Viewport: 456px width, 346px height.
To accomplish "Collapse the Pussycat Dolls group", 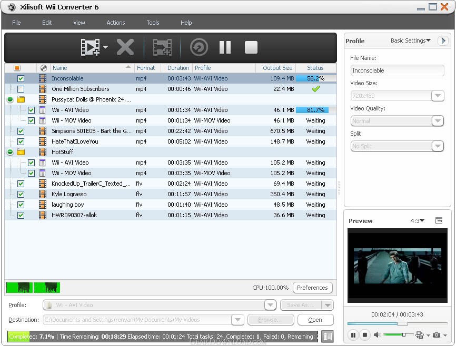I will tap(10, 99).
